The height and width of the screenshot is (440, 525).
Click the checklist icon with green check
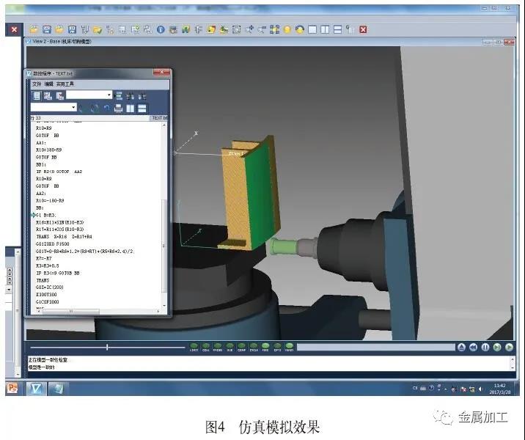click(135, 29)
